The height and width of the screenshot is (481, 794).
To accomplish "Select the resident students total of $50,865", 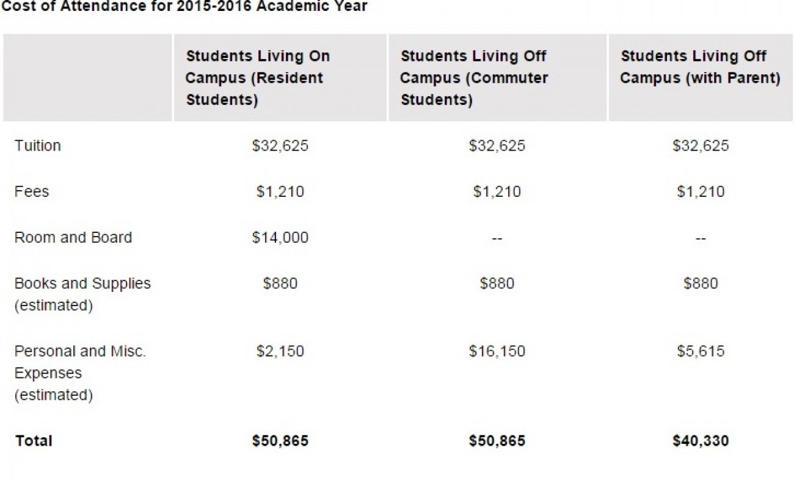I will (280, 440).
